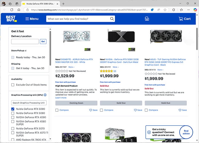Viewport: 199px width, 143px height.
Task: Click the Coming Soon button
Action: click(76, 103)
